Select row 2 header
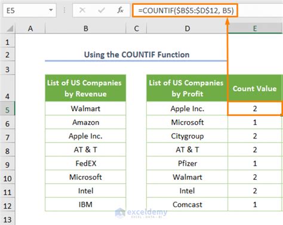This screenshot has width=283, height=225. click(7, 54)
